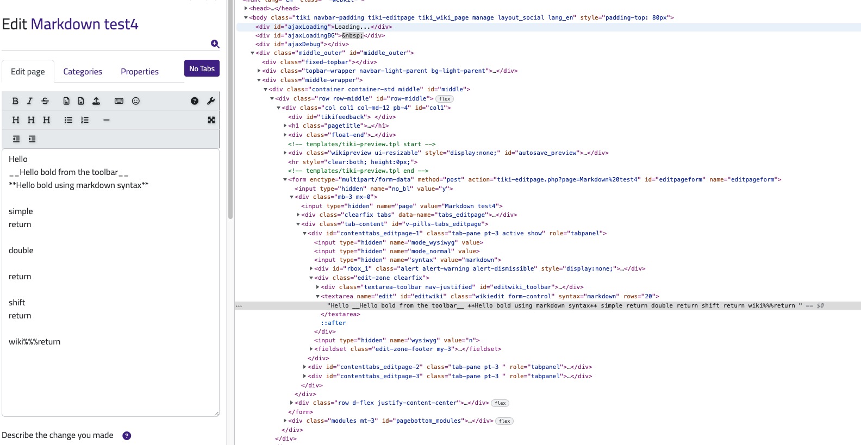Click the flex badge on pagebottom_modules
Viewport: 861px width, 445px height.
pos(504,421)
